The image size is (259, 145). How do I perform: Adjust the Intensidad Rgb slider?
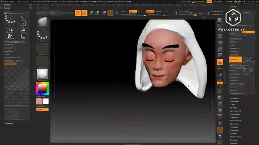click(133, 14)
